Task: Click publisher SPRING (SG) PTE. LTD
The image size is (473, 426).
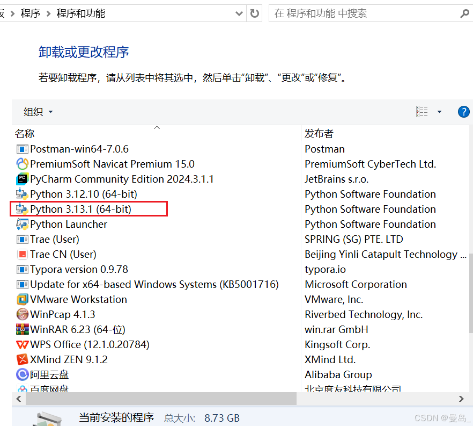Action: pyautogui.click(x=354, y=239)
